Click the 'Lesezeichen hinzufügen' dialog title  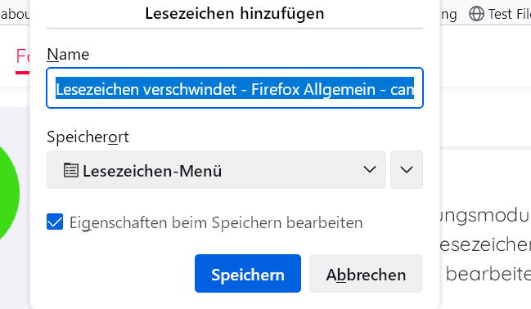235,14
